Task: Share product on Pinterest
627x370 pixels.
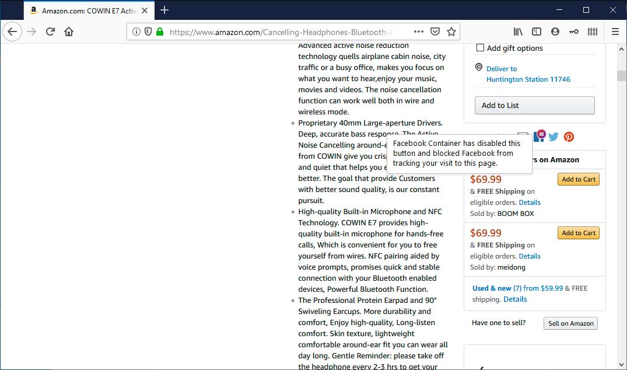Action: (569, 137)
